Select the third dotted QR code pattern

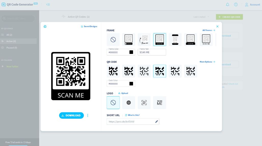tap(144, 71)
